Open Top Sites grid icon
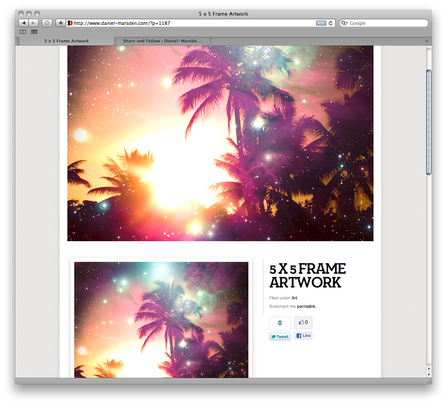 34,32
